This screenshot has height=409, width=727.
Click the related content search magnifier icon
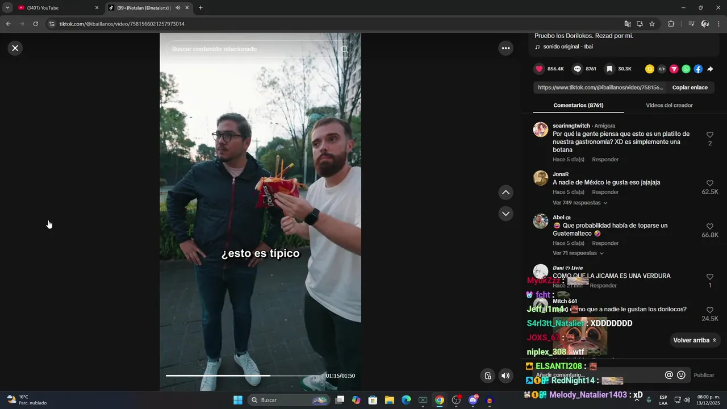345,49
